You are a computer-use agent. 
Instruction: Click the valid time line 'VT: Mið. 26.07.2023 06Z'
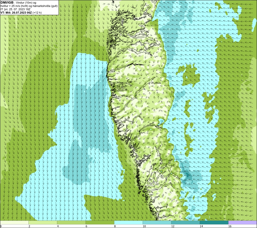(16, 13)
